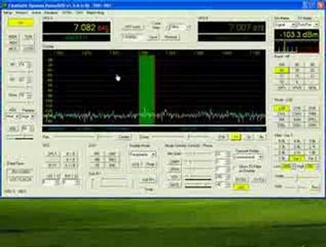The width and height of the screenshot is (326, 247).
Task: Select AM mode
Action: coord(281,119)
